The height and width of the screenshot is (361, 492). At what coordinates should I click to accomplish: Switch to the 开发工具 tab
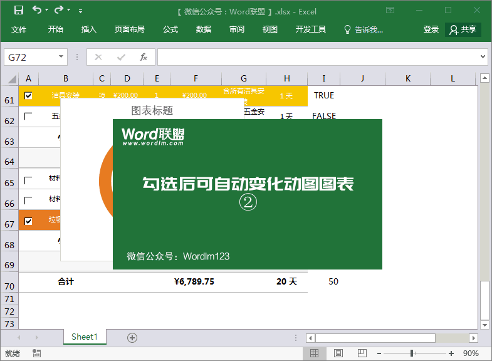click(311, 29)
